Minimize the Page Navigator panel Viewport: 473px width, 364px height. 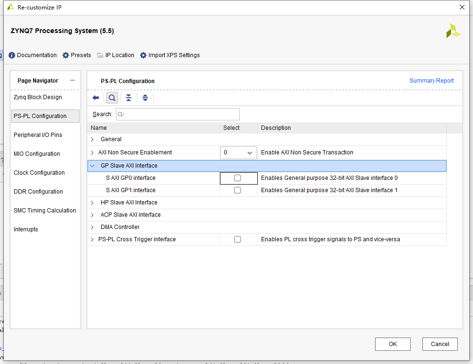point(72,80)
